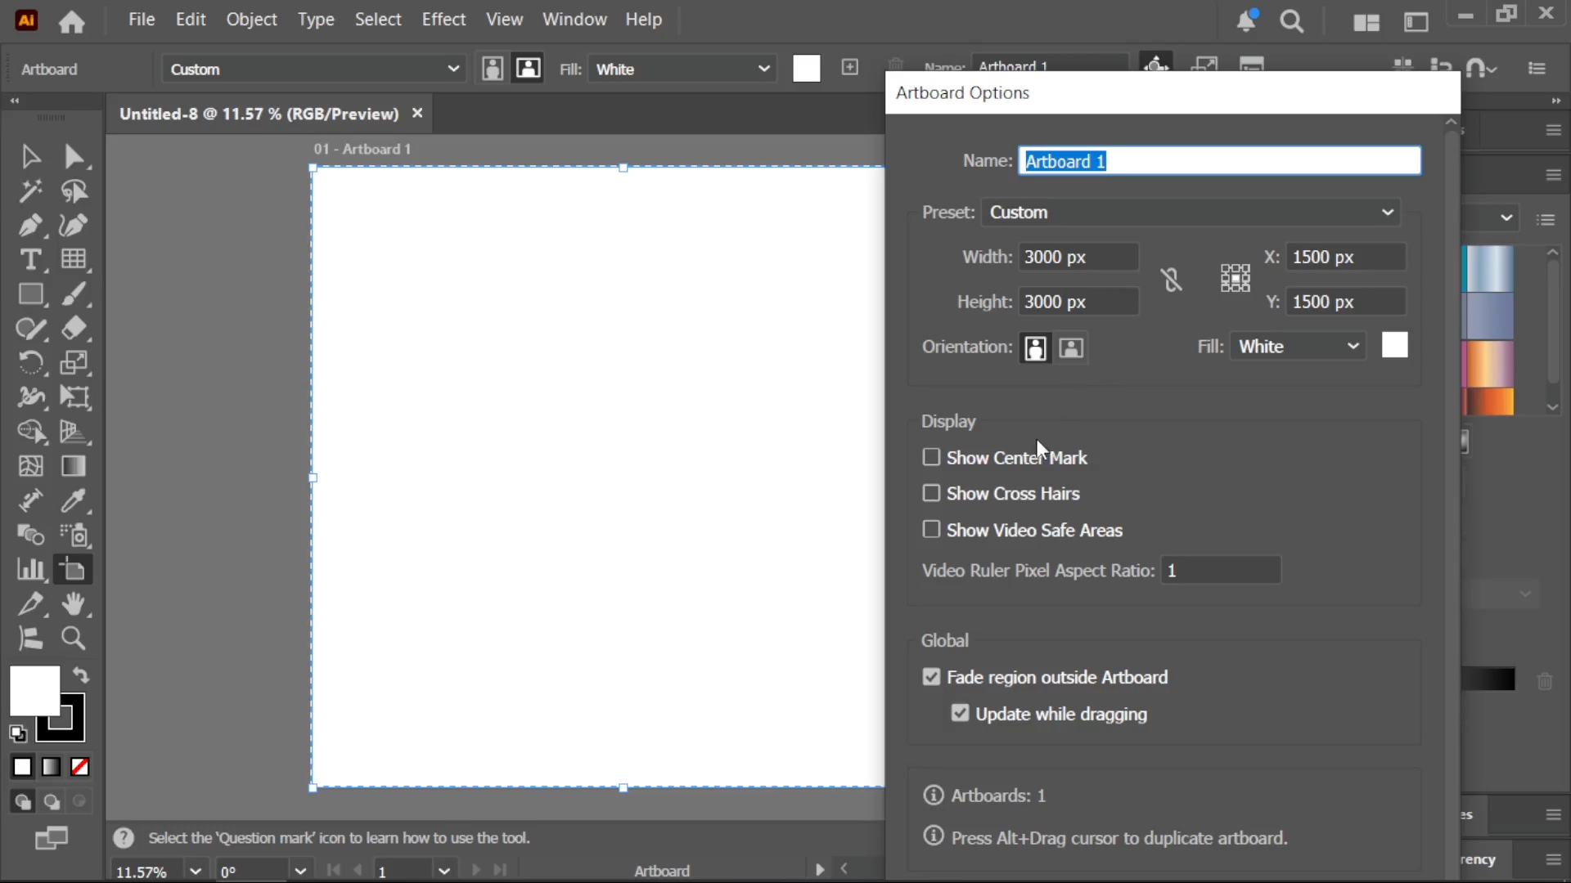Close the Untitled-8 document tab

coord(417,113)
